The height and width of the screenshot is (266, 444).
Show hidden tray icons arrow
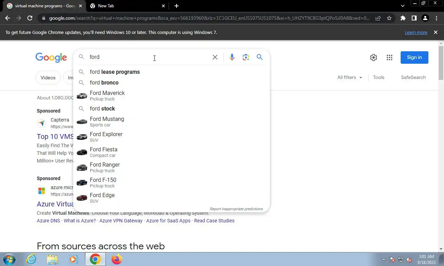[x=384, y=259]
